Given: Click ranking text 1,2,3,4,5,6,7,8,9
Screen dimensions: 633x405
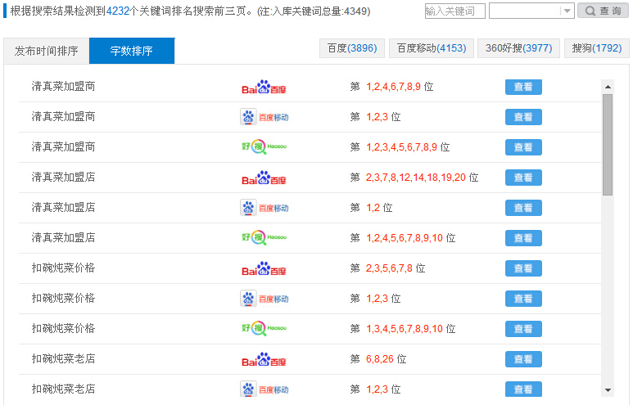Looking at the screenshot, I should click(x=402, y=147).
